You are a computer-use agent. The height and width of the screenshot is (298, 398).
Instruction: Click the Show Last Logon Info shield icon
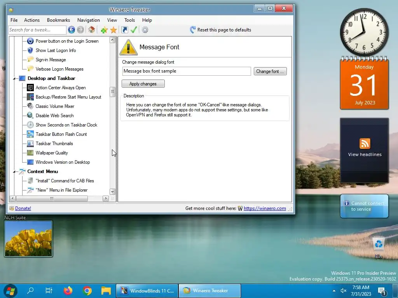pos(30,50)
